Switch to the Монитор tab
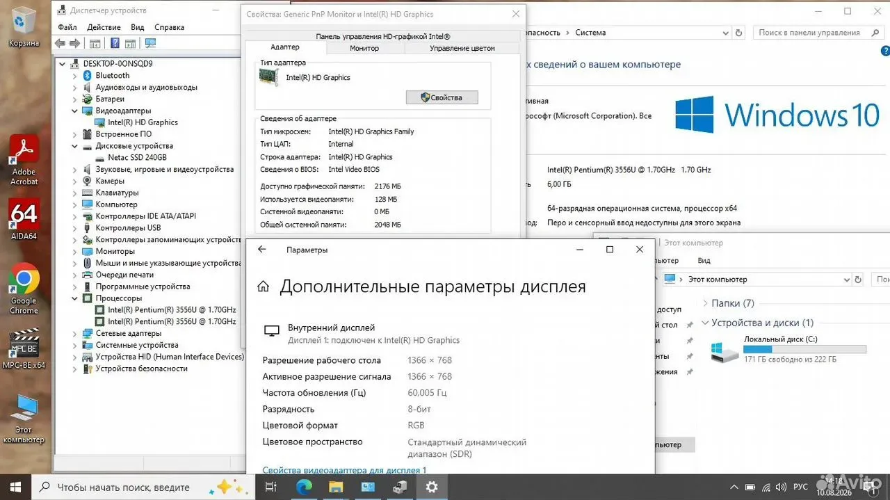 click(x=364, y=48)
